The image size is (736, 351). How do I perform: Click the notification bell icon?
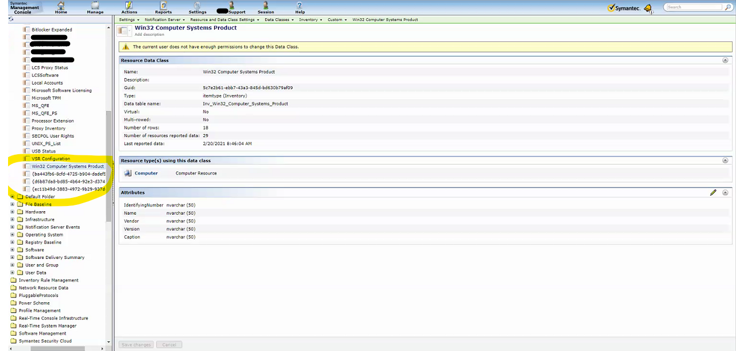pos(648,8)
